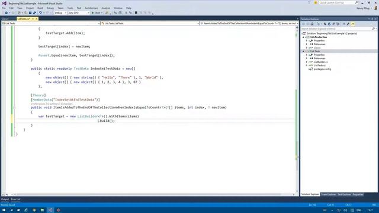379x213 pixels.
Task: Click the clock in system tray
Action: click(x=370, y=210)
